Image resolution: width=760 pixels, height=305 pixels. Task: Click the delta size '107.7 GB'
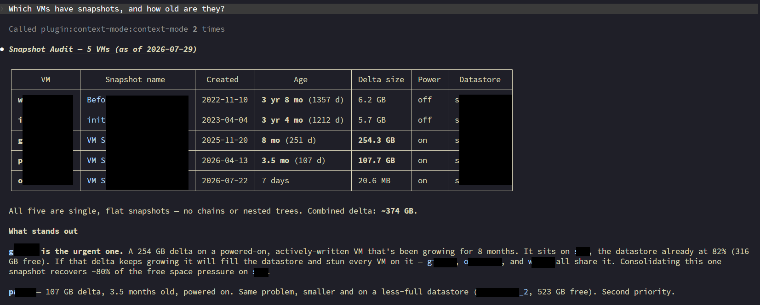(x=377, y=160)
